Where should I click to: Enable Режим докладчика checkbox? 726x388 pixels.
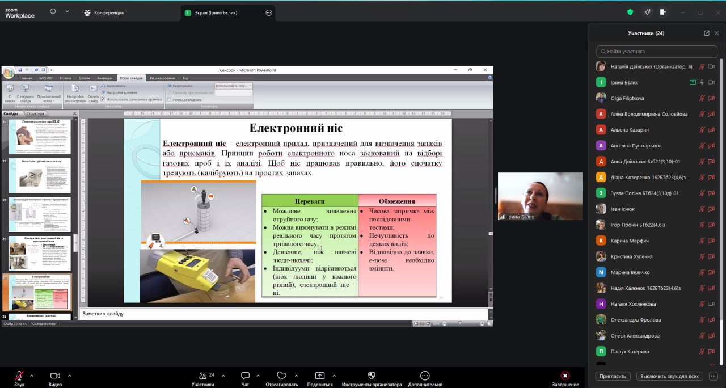(169, 99)
